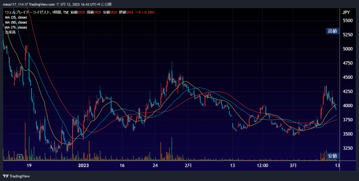This screenshot has height=181, width=359.
Task: Select the MA (25, close) indicator label
Action: pos(16,18)
